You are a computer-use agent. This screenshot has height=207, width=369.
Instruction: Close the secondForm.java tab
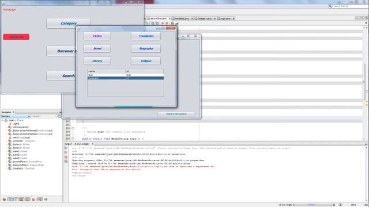click(170, 18)
